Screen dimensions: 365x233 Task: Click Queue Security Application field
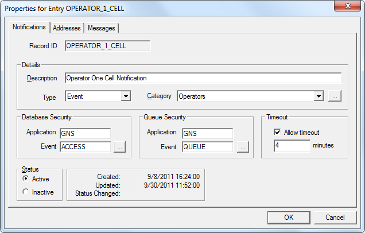[207, 133]
